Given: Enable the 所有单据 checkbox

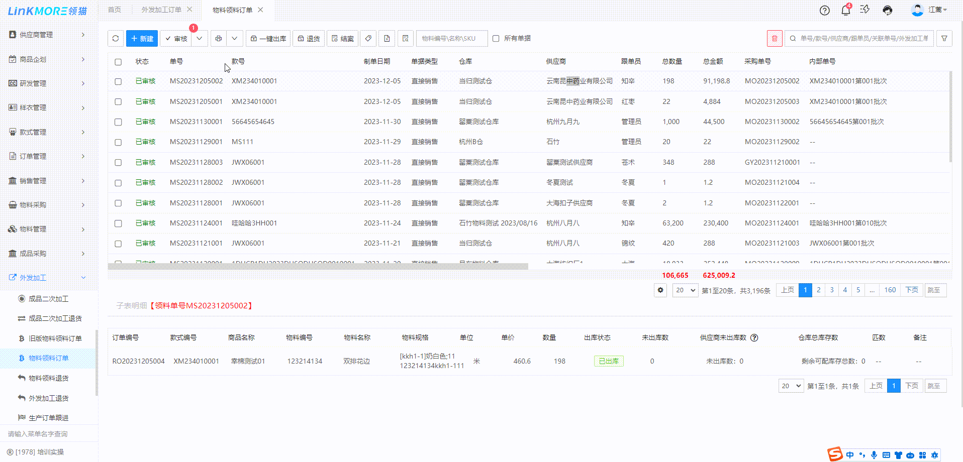Looking at the screenshot, I should pyautogui.click(x=496, y=39).
